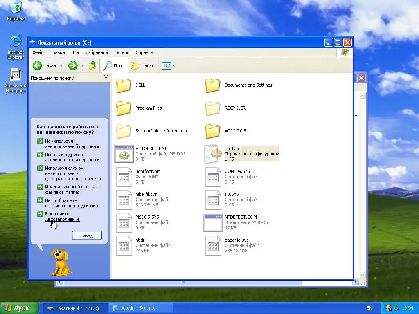Select the NTDETECT.COM file icon

pos(213,223)
